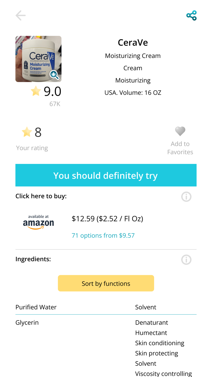Click the info icon beside Ingredients
Image resolution: width=212 pixels, height=377 pixels.
pos(186,260)
